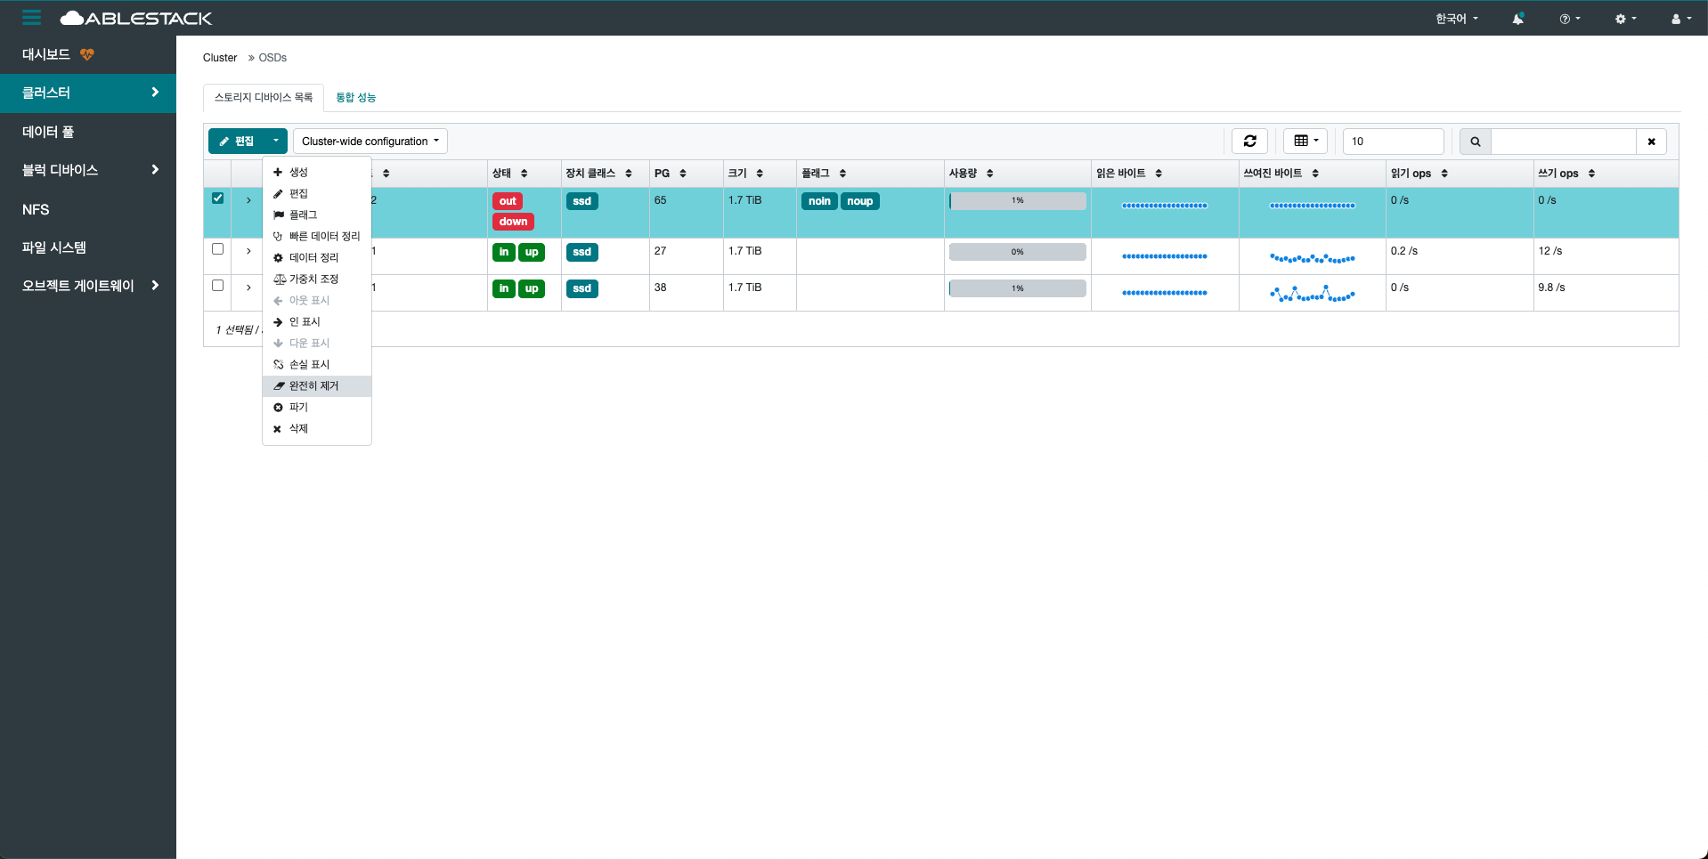Click the 편집 edit button
1708x859 pixels.
click(237, 142)
